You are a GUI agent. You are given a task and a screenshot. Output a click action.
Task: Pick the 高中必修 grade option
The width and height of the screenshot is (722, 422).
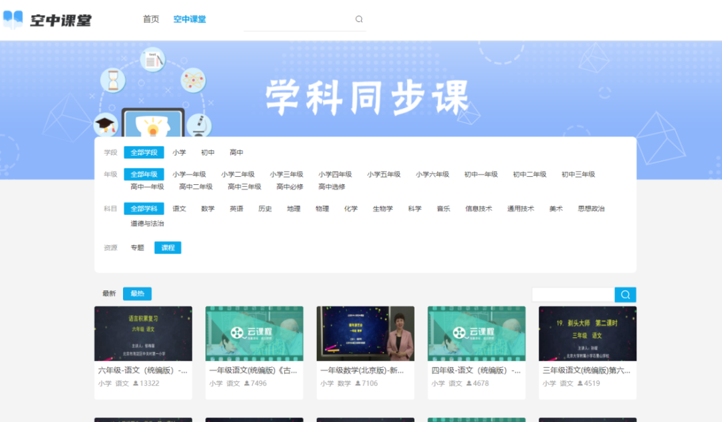[289, 187]
